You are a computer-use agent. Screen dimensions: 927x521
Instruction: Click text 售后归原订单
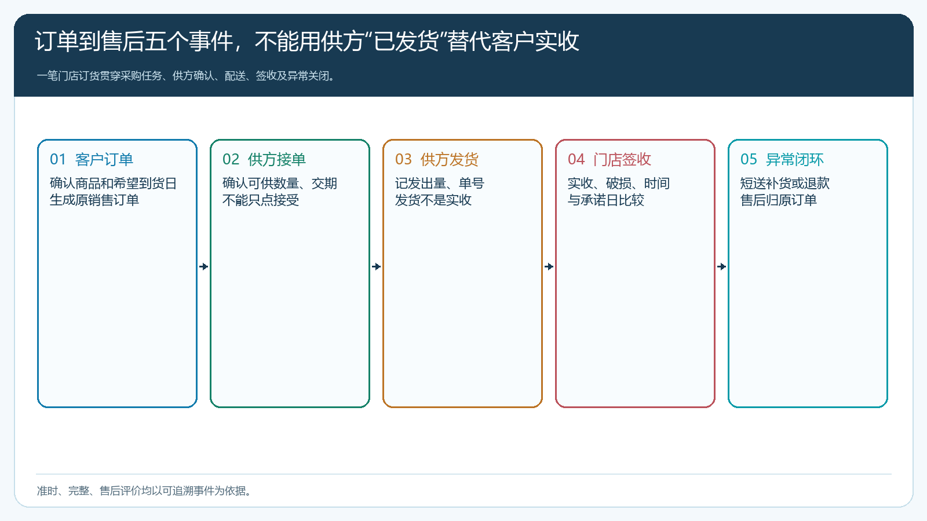(x=779, y=200)
